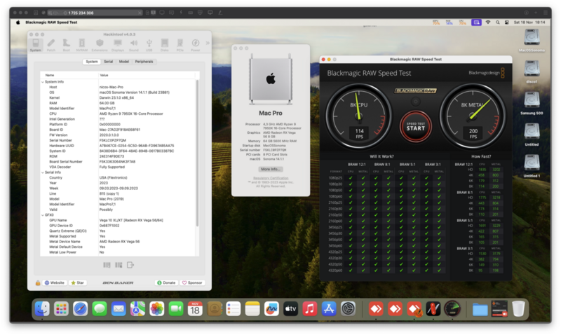The width and height of the screenshot is (561, 335).
Task: Click the More Info button in Mac Pro window
Action: click(x=271, y=169)
